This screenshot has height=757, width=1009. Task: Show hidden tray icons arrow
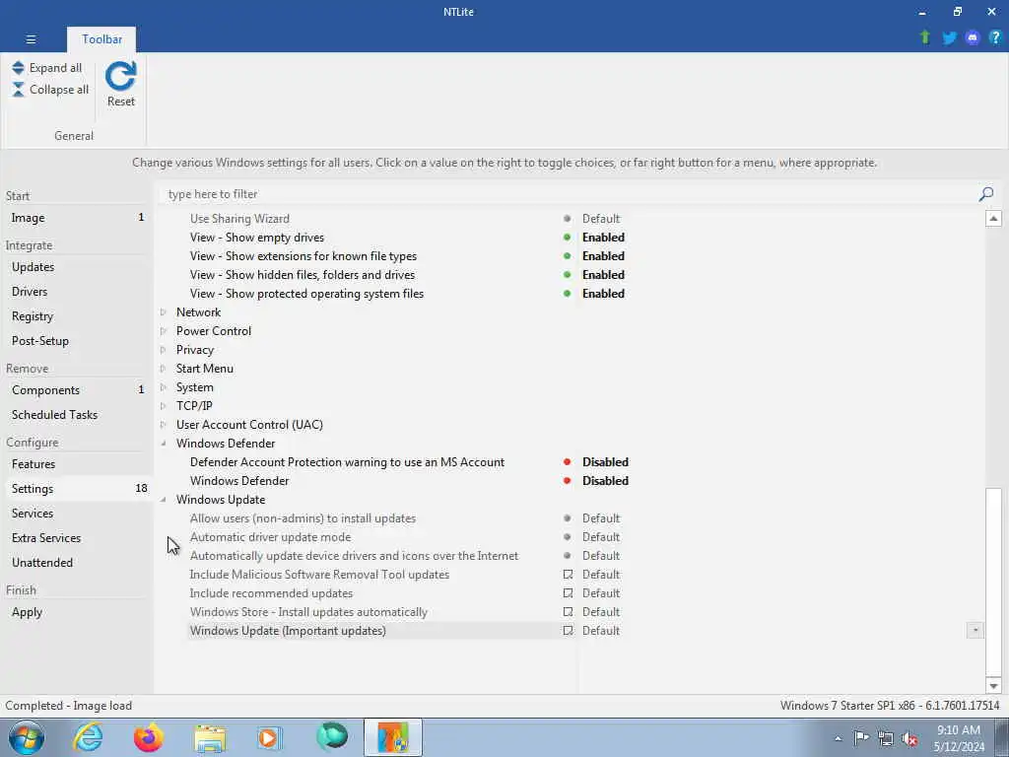point(838,738)
